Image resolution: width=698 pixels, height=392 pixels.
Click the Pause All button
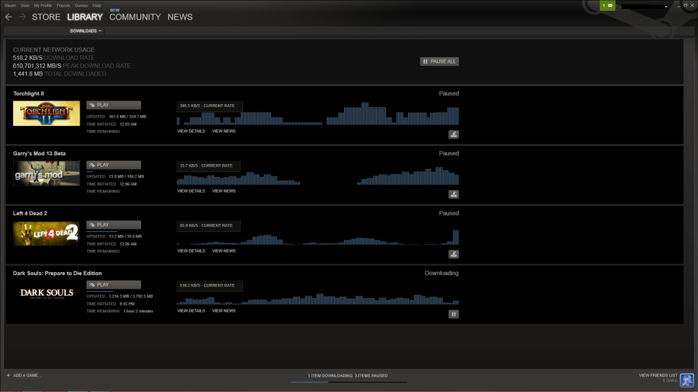coord(439,61)
